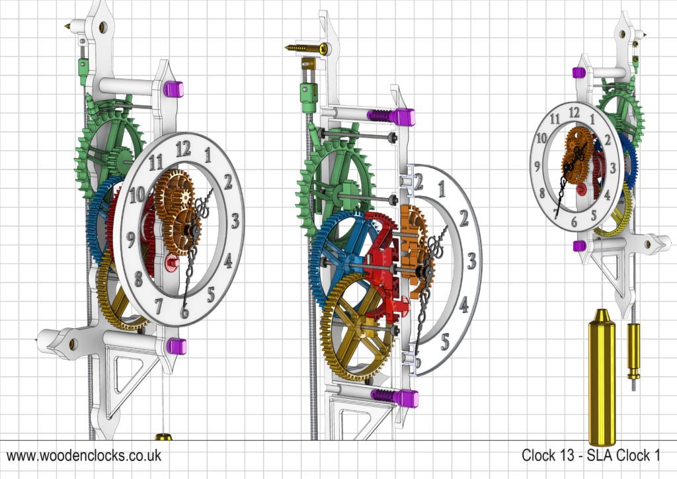Select the left assembled clock view
677x479 pixels.
coord(141,220)
